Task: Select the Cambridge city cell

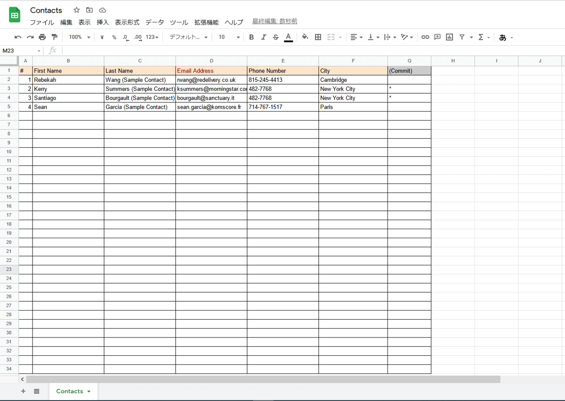Action: click(353, 80)
